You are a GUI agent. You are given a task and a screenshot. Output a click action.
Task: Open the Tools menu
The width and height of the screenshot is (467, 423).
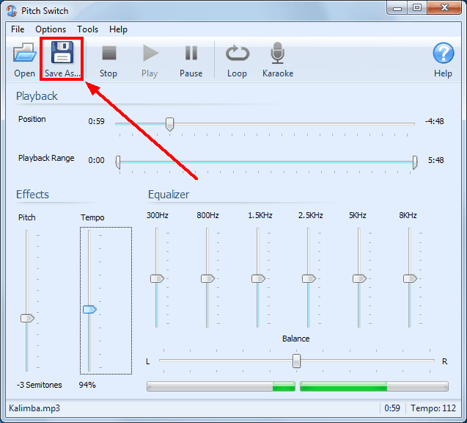click(87, 29)
